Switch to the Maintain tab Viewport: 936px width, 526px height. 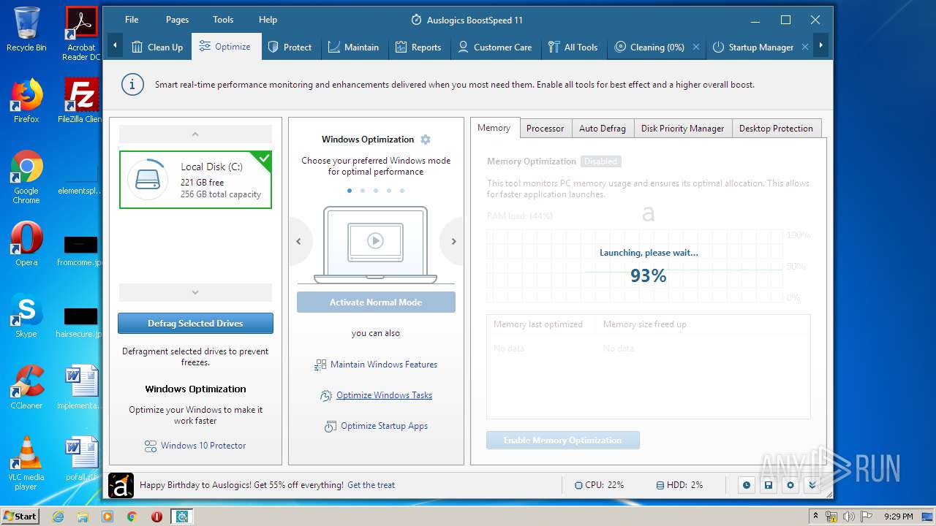click(354, 47)
